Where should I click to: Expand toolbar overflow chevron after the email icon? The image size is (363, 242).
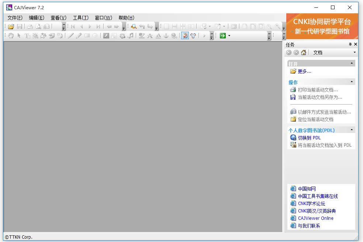click(64, 27)
